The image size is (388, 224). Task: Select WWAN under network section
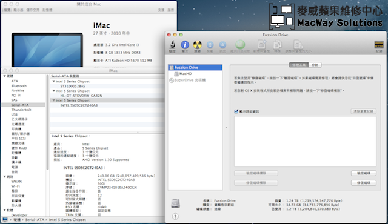click(x=16, y=182)
